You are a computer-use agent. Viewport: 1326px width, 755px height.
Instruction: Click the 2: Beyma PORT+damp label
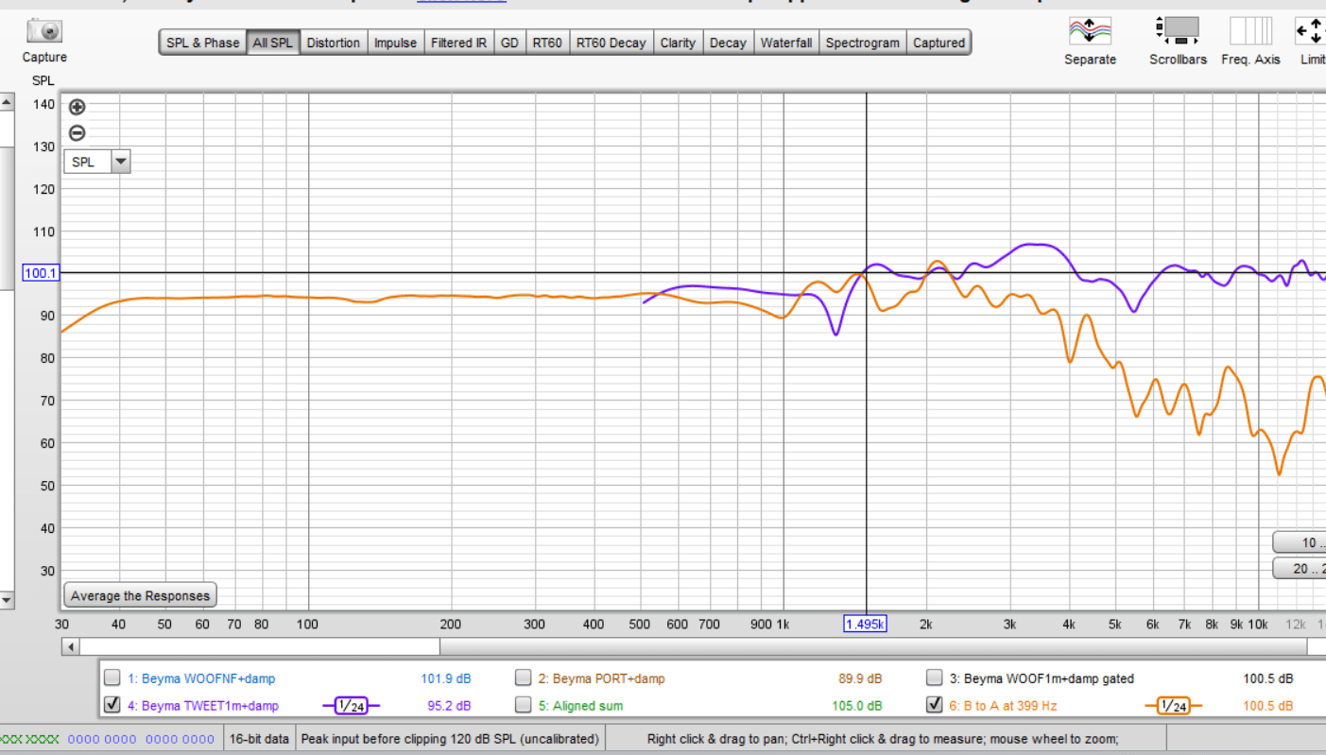[x=601, y=678]
